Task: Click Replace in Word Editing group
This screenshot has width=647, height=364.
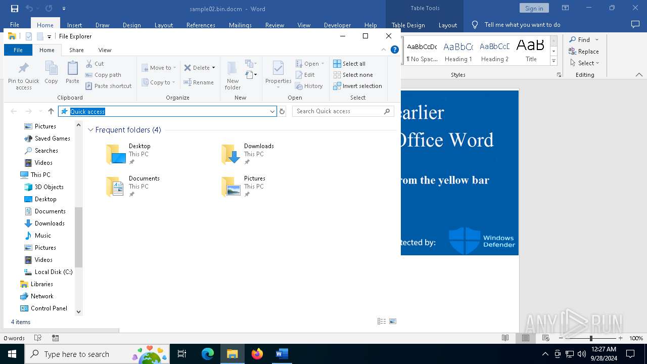Action: (x=584, y=51)
